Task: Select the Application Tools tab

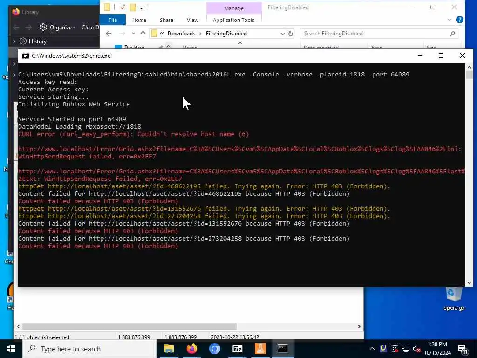Action: [x=233, y=20]
